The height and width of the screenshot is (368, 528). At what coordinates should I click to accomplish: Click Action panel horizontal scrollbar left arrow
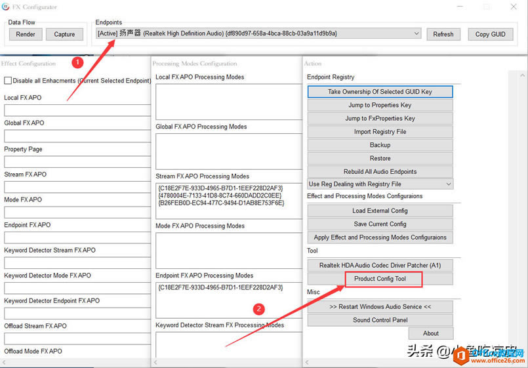(307, 362)
